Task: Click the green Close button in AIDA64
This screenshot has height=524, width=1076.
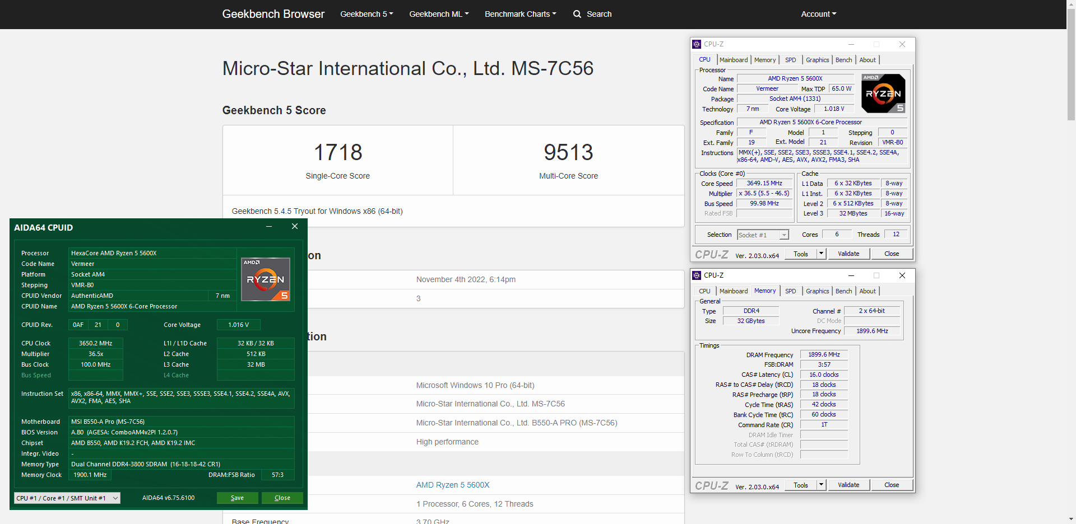Action: click(282, 498)
